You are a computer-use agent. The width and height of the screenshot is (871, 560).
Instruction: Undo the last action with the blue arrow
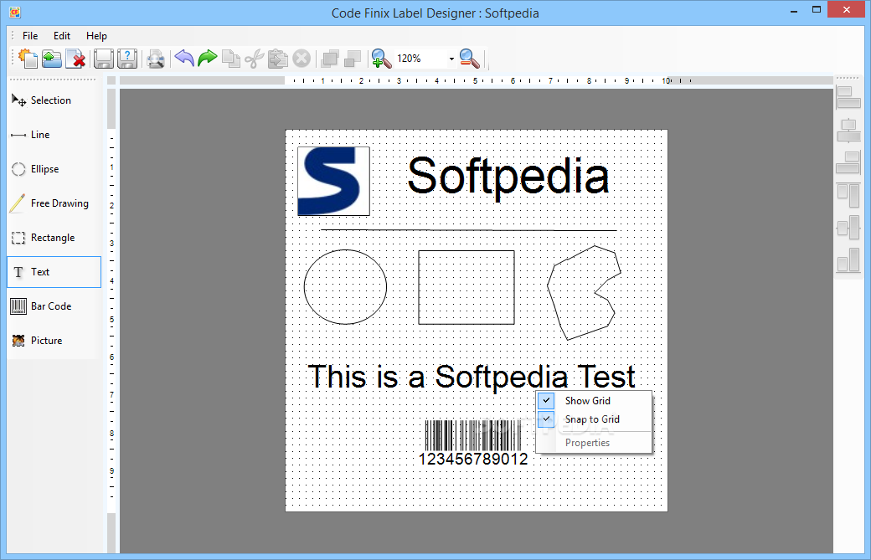tap(184, 58)
